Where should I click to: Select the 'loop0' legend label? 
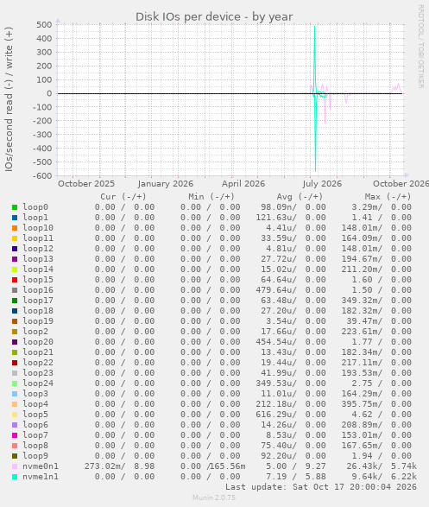35,207
